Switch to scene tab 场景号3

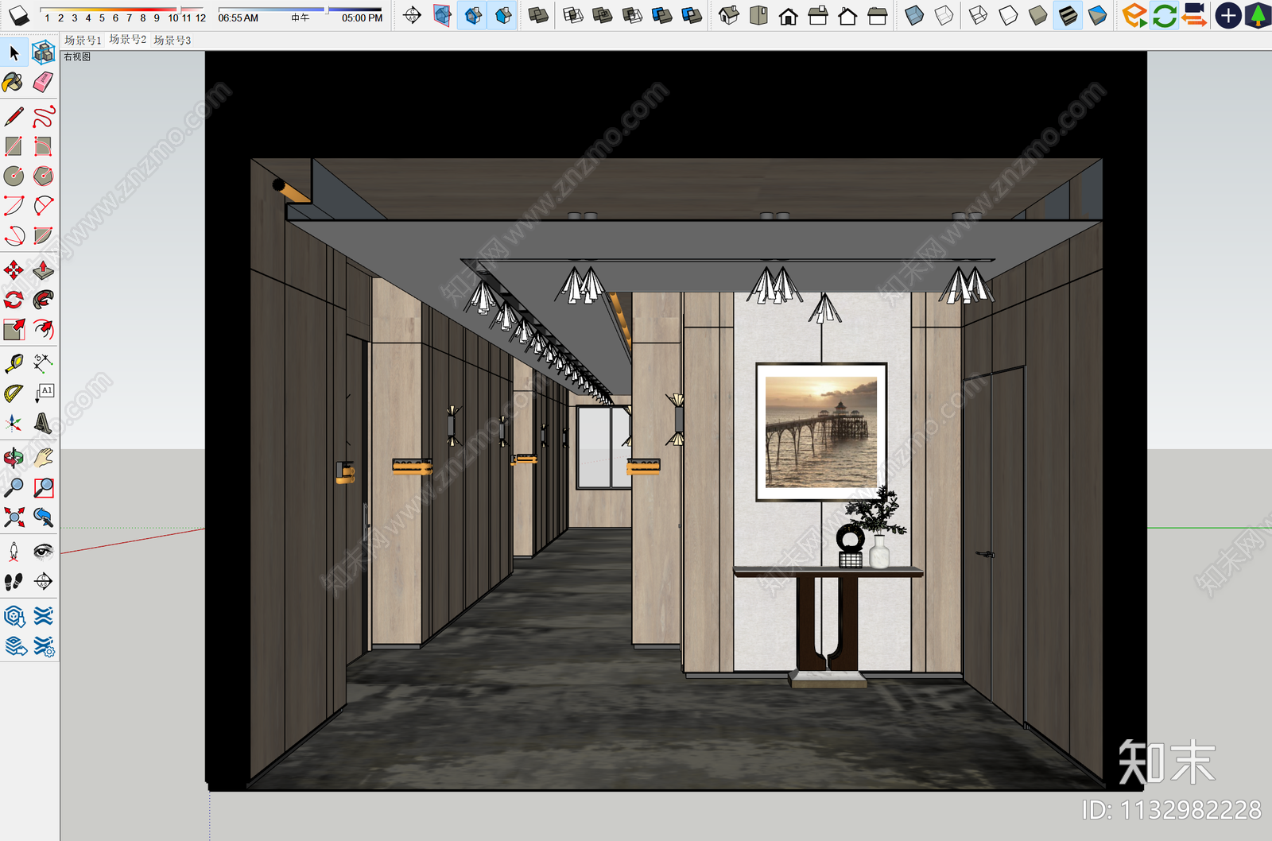(172, 40)
